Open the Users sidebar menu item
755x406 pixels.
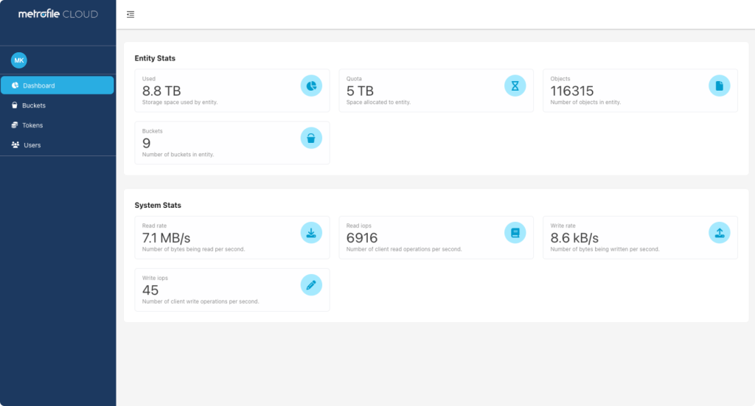click(58, 145)
